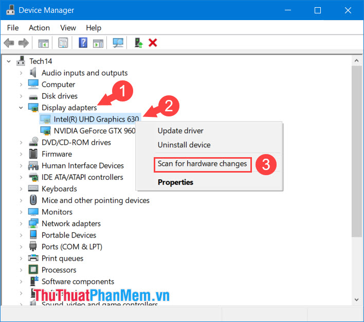Screen dimensions: 364x322
Task: Expand the Keyboards category
Action: (21, 189)
